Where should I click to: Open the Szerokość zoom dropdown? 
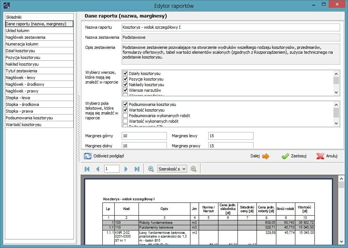172,169
